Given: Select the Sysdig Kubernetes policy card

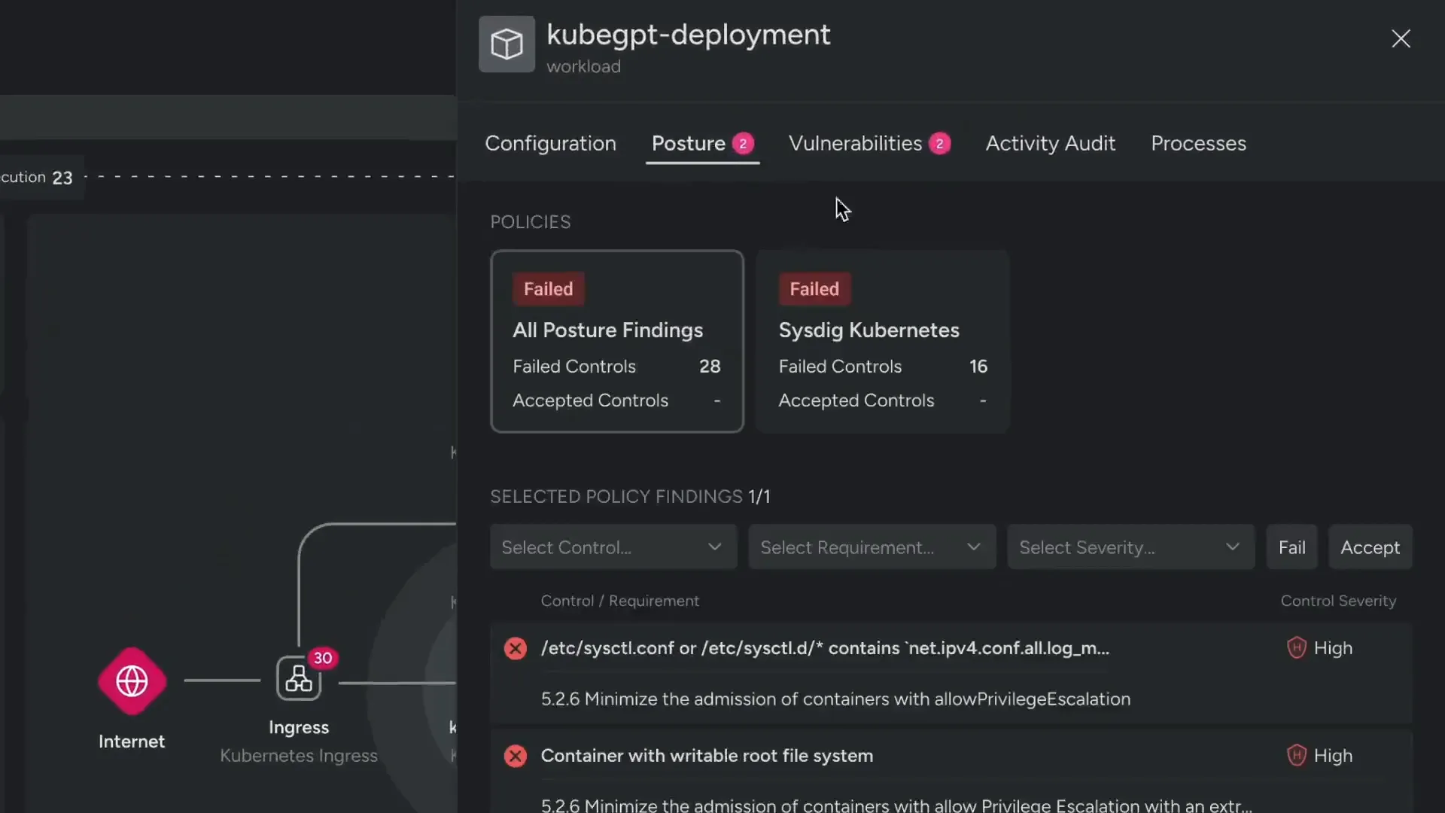Looking at the screenshot, I should pyautogui.click(x=882, y=341).
